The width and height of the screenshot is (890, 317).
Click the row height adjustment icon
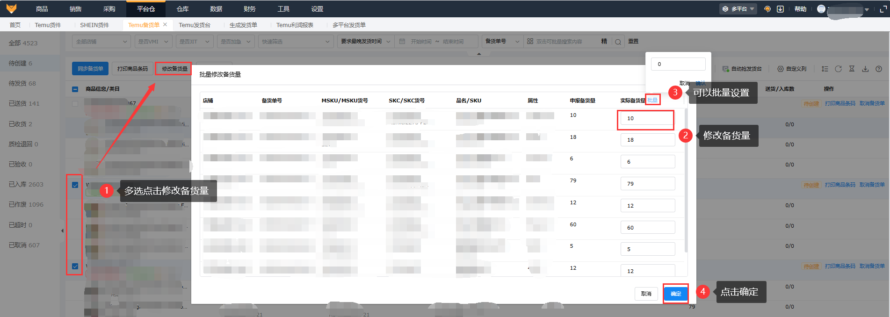pos(825,69)
